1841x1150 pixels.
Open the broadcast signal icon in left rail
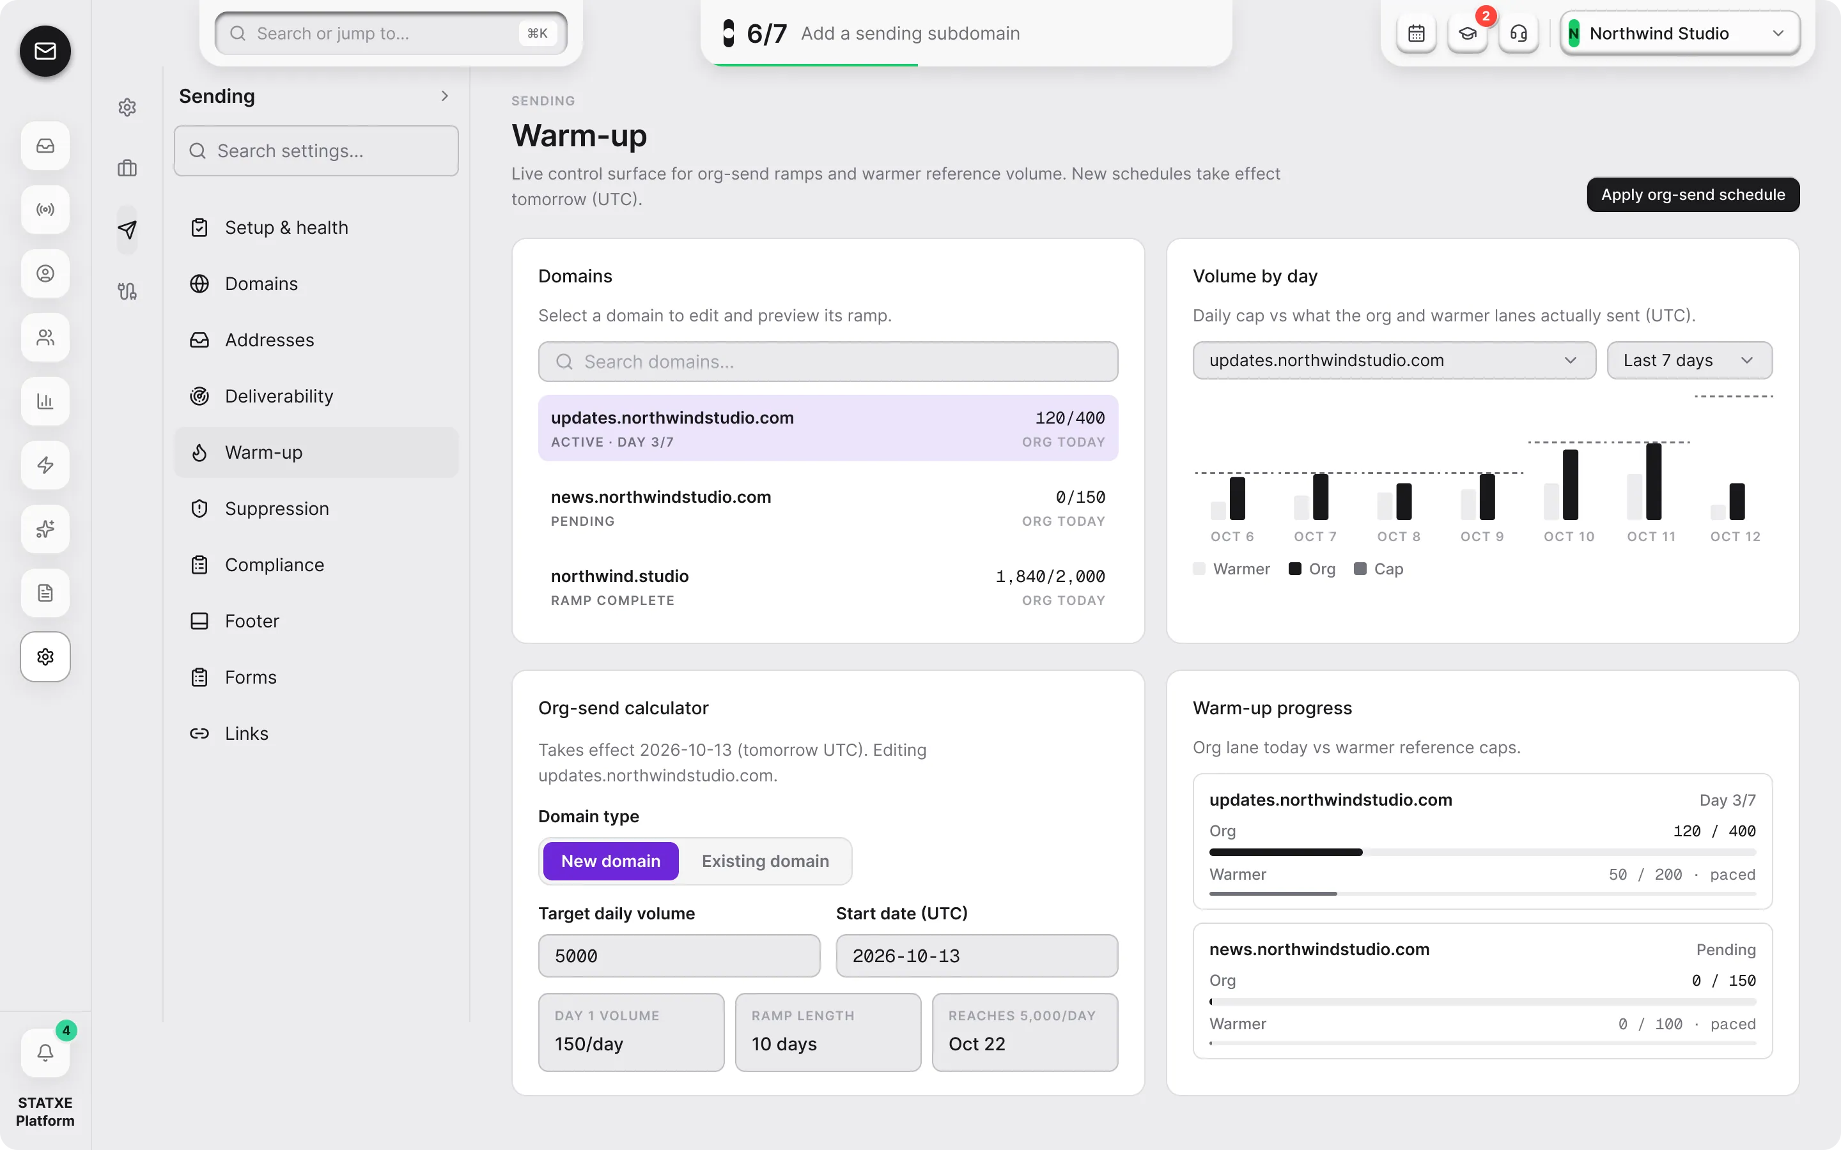(x=45, y=209)
